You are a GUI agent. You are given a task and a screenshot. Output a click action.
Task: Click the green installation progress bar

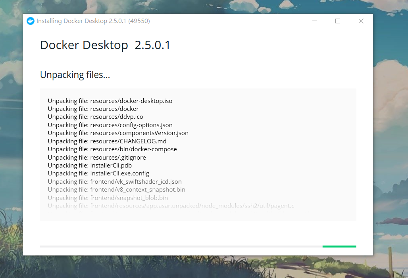[x=339, y=246]
